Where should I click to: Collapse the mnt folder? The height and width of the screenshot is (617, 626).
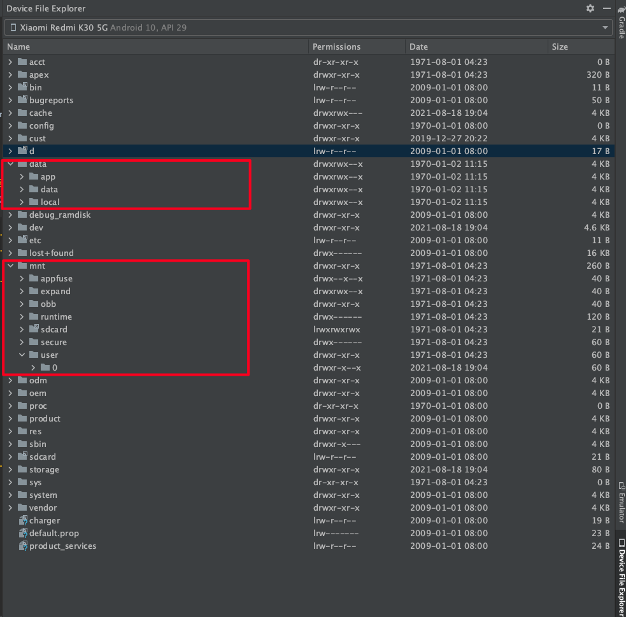pos(10,266)
